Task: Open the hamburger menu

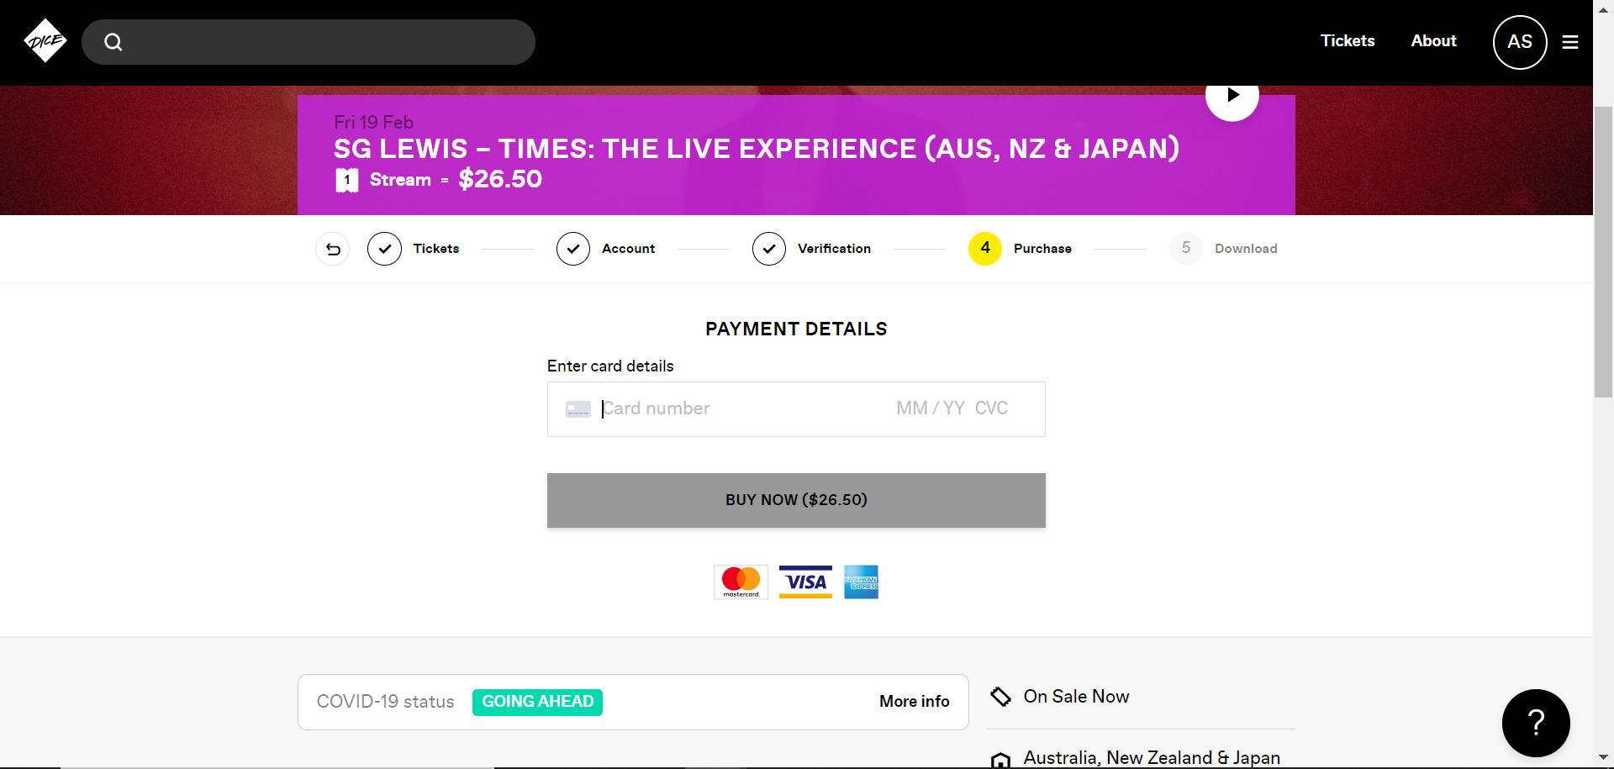Action: point(1569,42)
